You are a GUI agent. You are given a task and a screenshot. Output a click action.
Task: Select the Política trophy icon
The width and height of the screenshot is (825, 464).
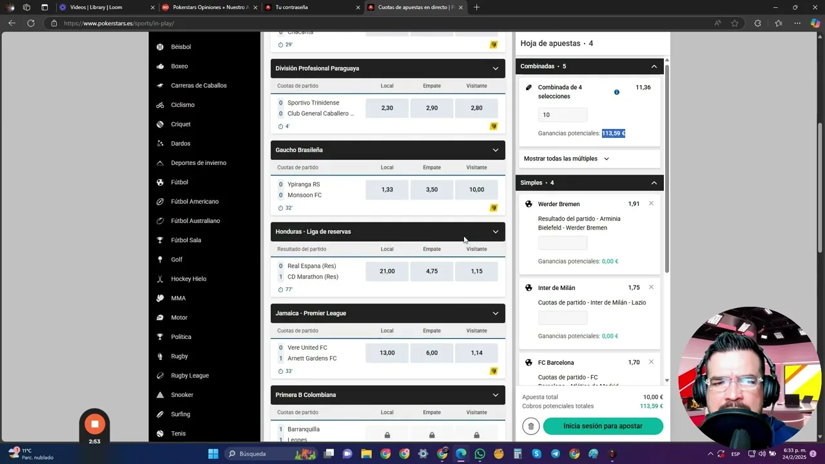coord(160,337)
